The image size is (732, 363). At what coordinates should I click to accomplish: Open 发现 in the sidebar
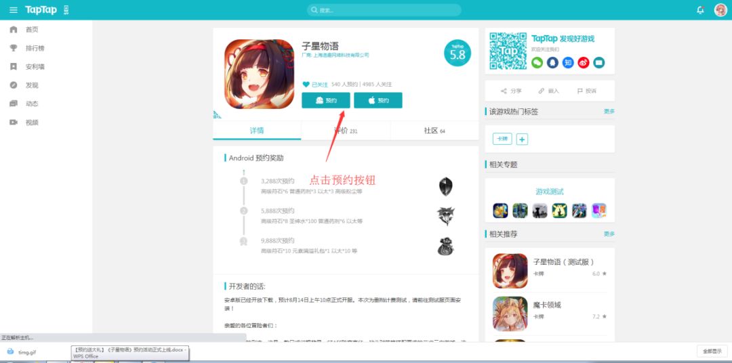[x=32, y=85]
